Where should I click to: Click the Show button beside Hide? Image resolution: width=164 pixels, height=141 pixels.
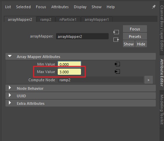(129, 44)
